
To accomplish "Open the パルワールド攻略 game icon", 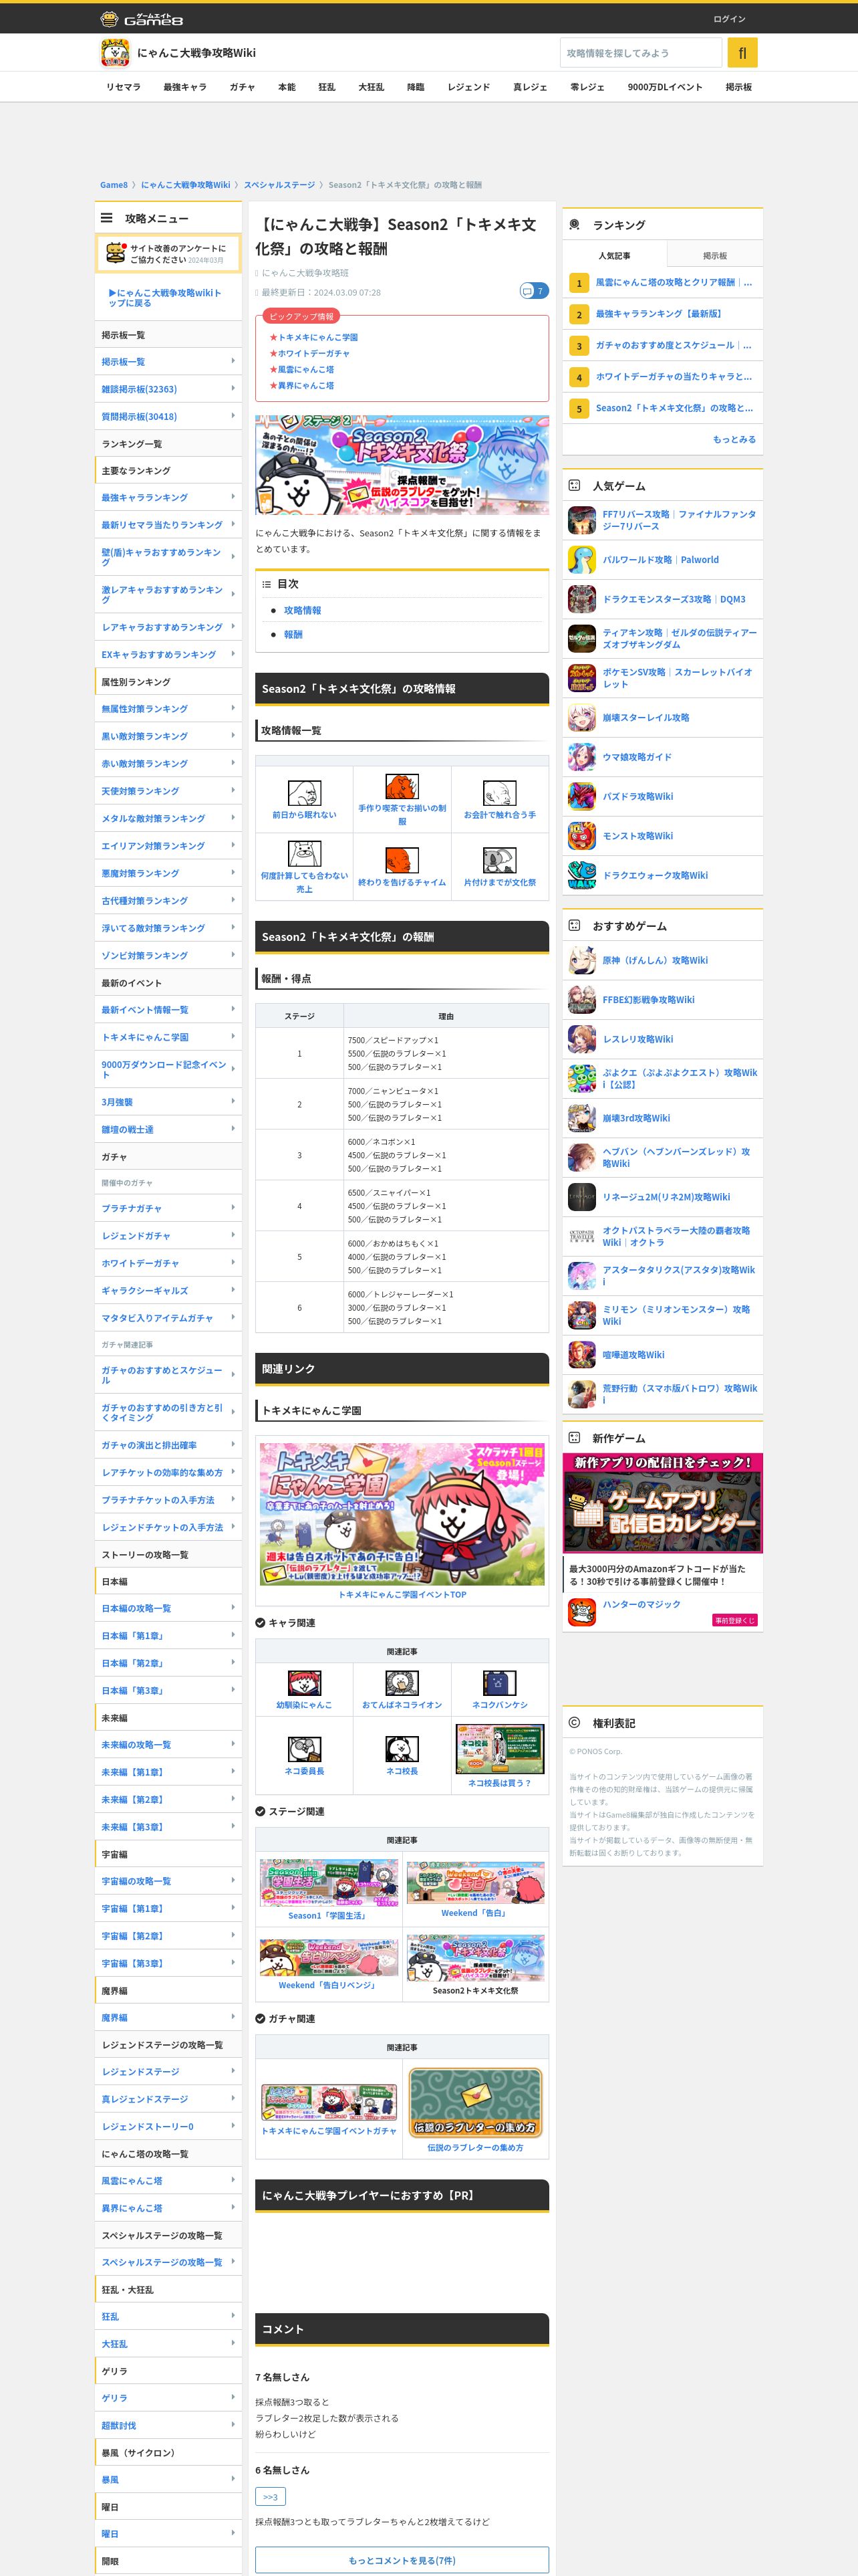I will (581, 560).
